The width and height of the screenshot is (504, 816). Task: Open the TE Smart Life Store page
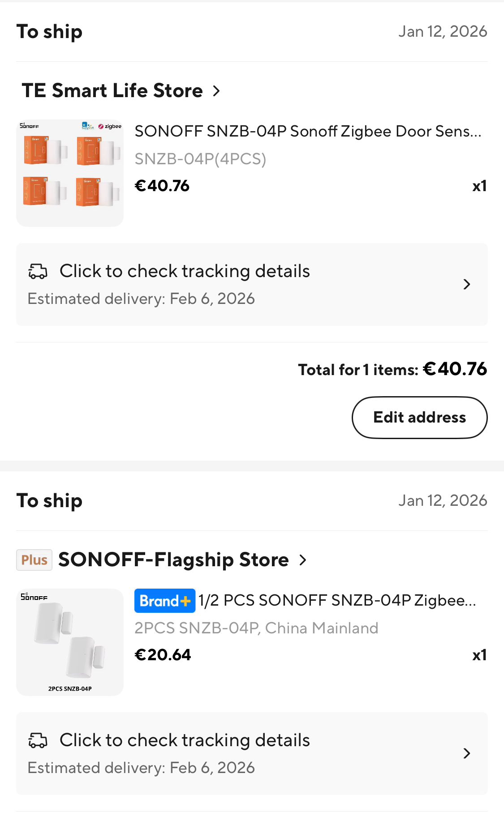point(112,91)
